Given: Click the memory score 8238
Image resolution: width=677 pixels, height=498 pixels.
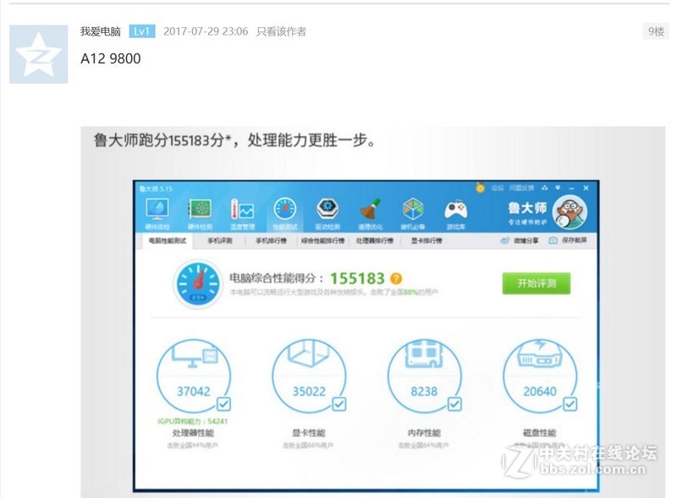Looking at the screenshot, I should pos(424,391).
